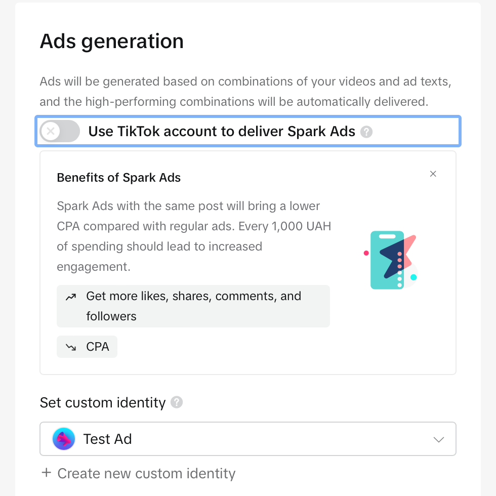
Task: Click the Spark Ads benefits description text
Action: pyautogui.click(x=194, y=236)
